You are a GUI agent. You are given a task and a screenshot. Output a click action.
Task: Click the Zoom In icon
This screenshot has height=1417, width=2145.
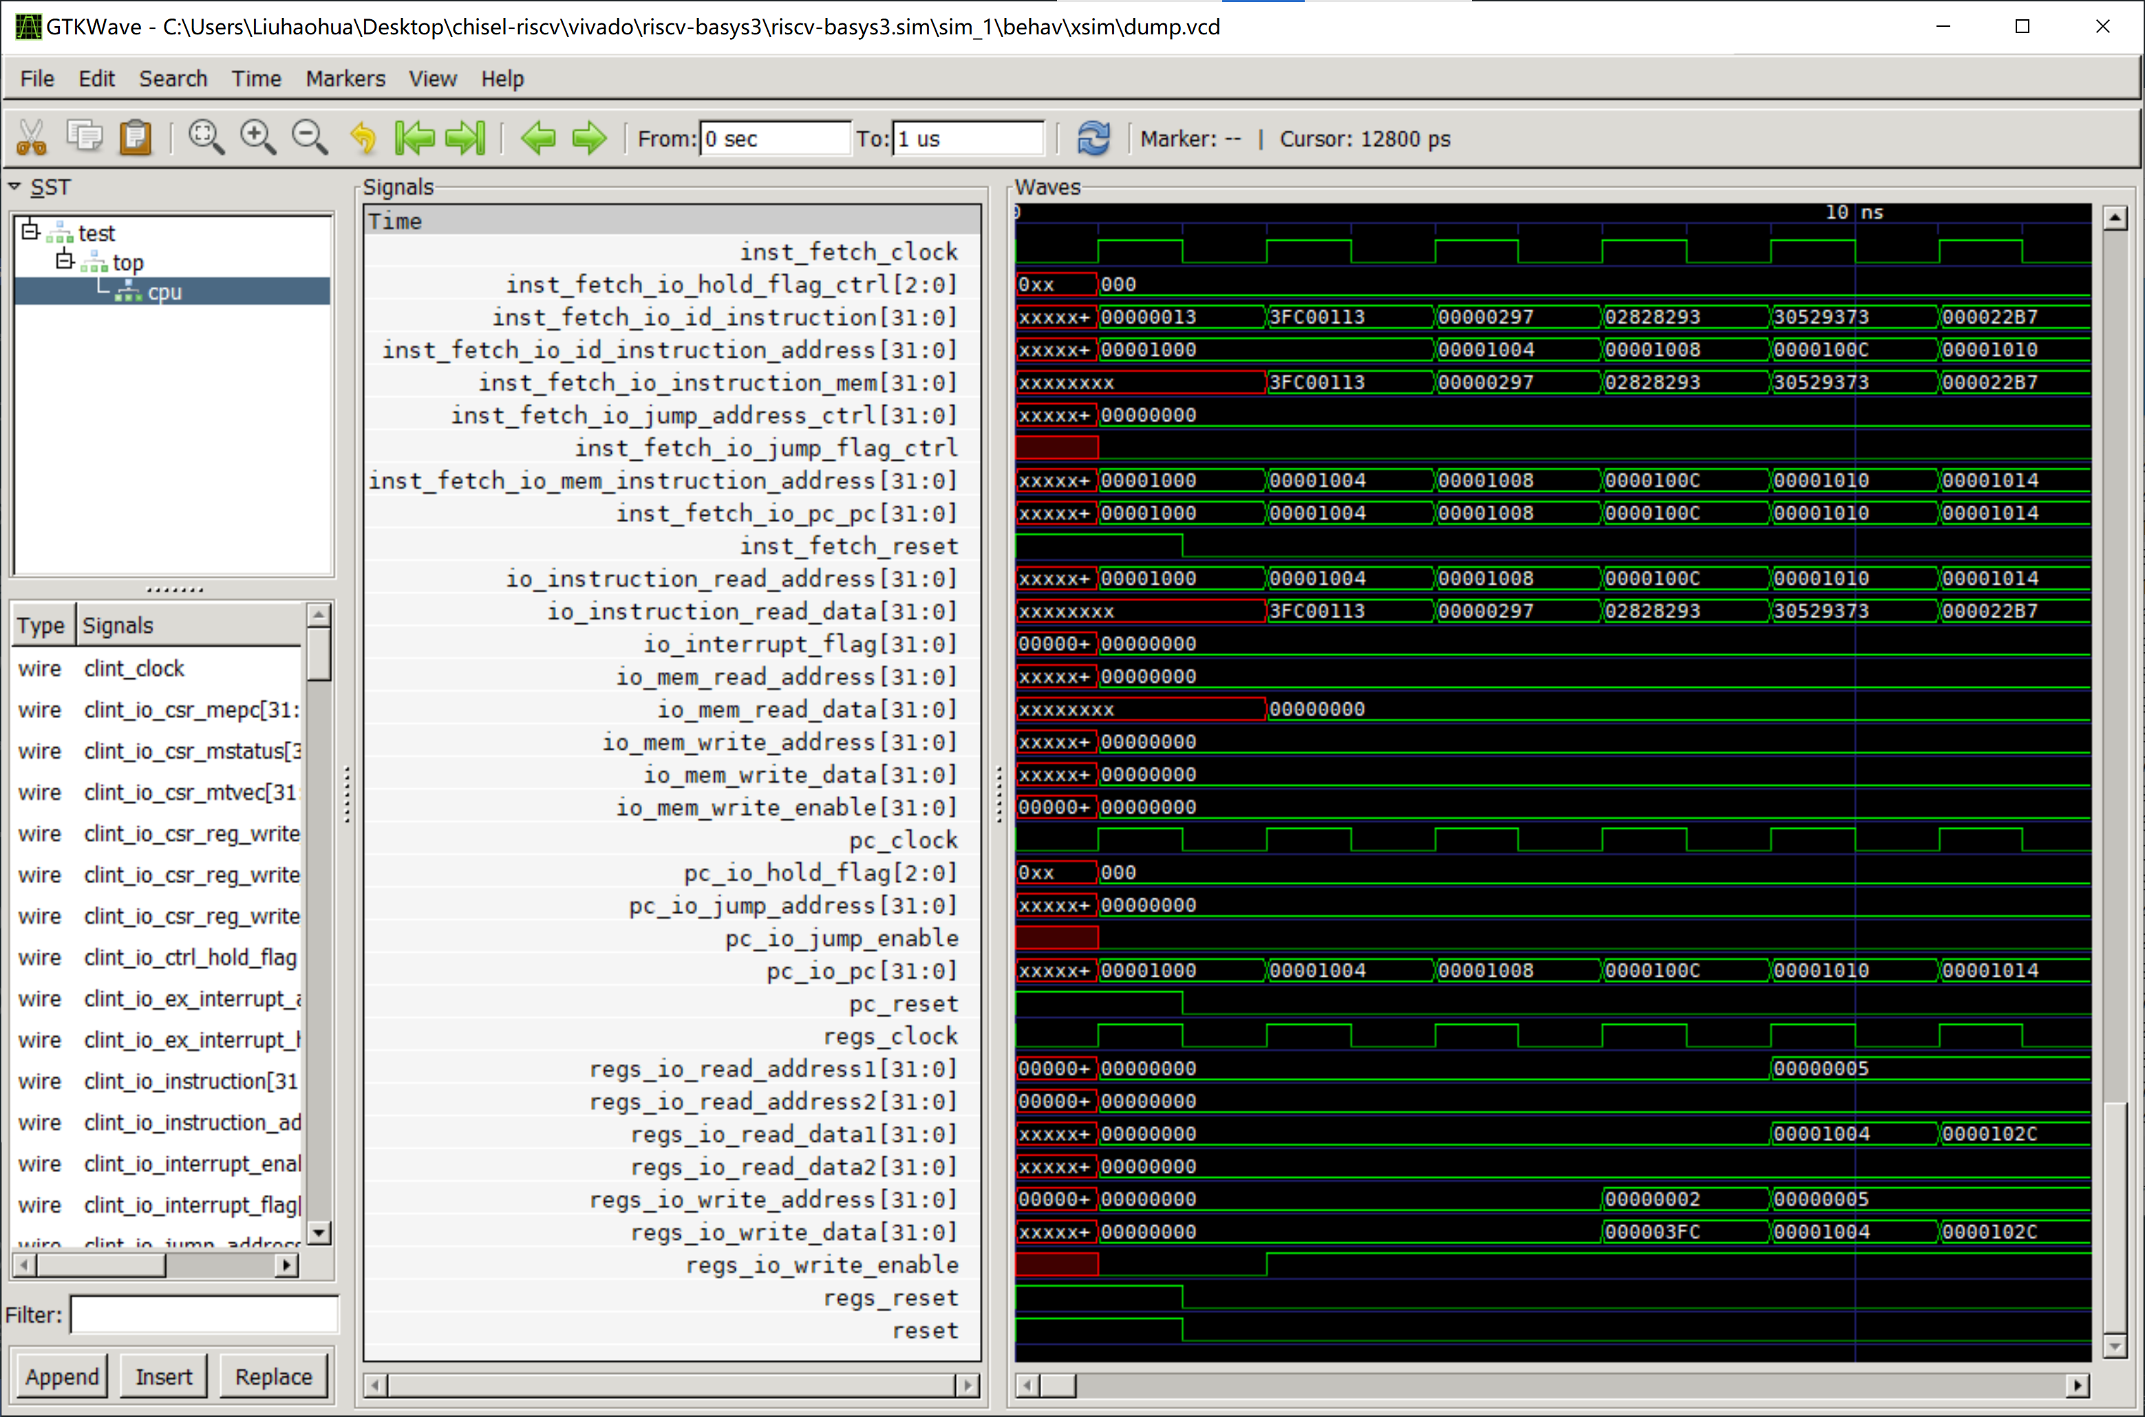click(257, 138)
